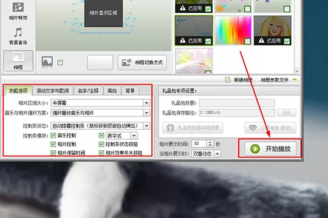Check the rainbow gradient frame's checkbox
328x218 pixels.
click(x=247, y=41)
